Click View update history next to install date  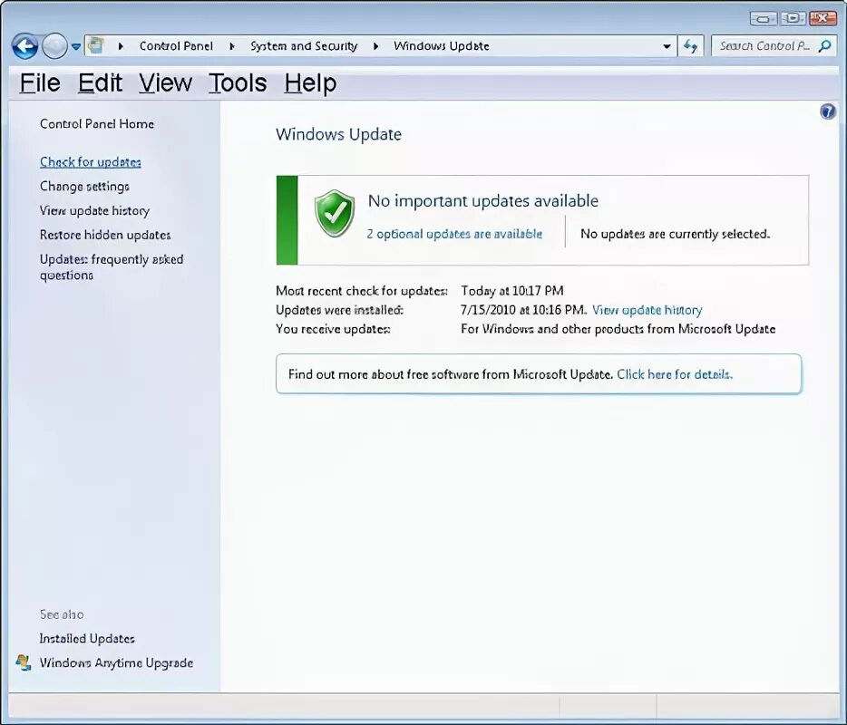[647, 310]
